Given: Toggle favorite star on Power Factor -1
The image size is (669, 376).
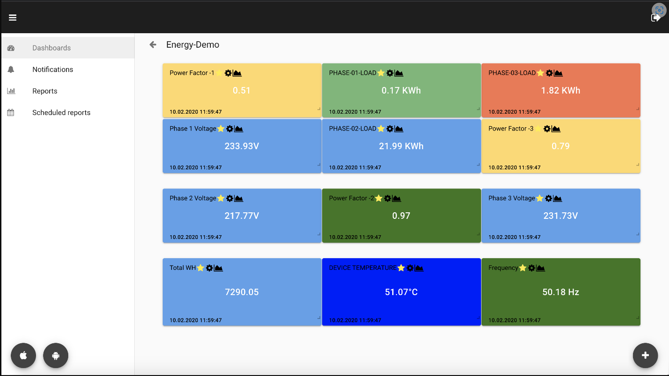Looking at the screenshot, I should [x=219, y=73].
